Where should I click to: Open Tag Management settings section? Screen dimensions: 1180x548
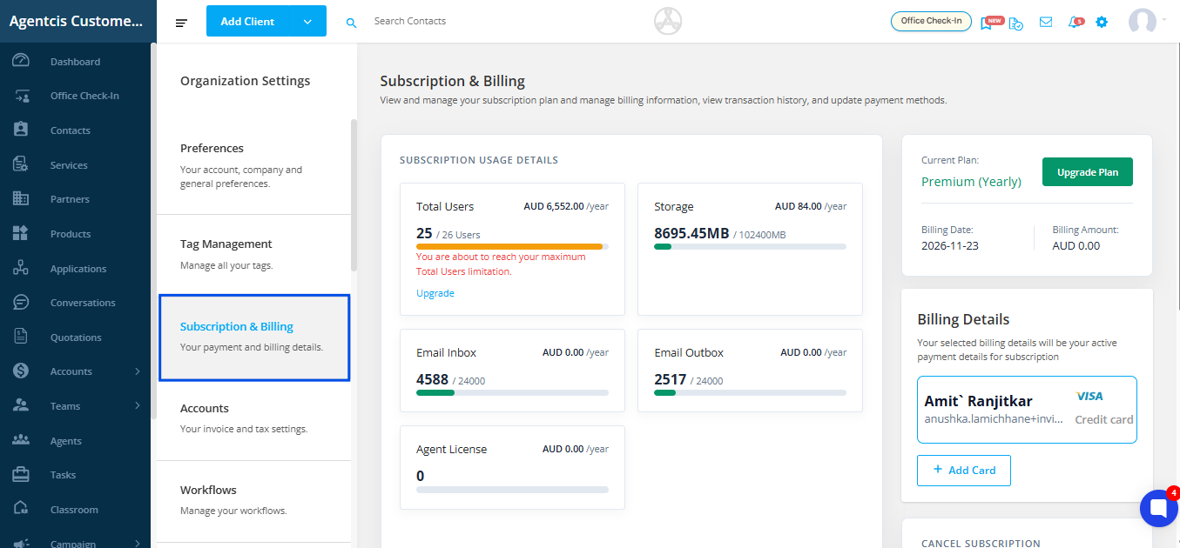(226, 244)
